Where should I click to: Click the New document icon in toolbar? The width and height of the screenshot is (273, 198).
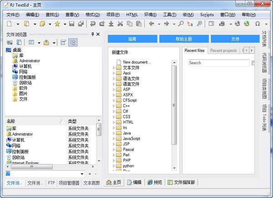point(9,24)
